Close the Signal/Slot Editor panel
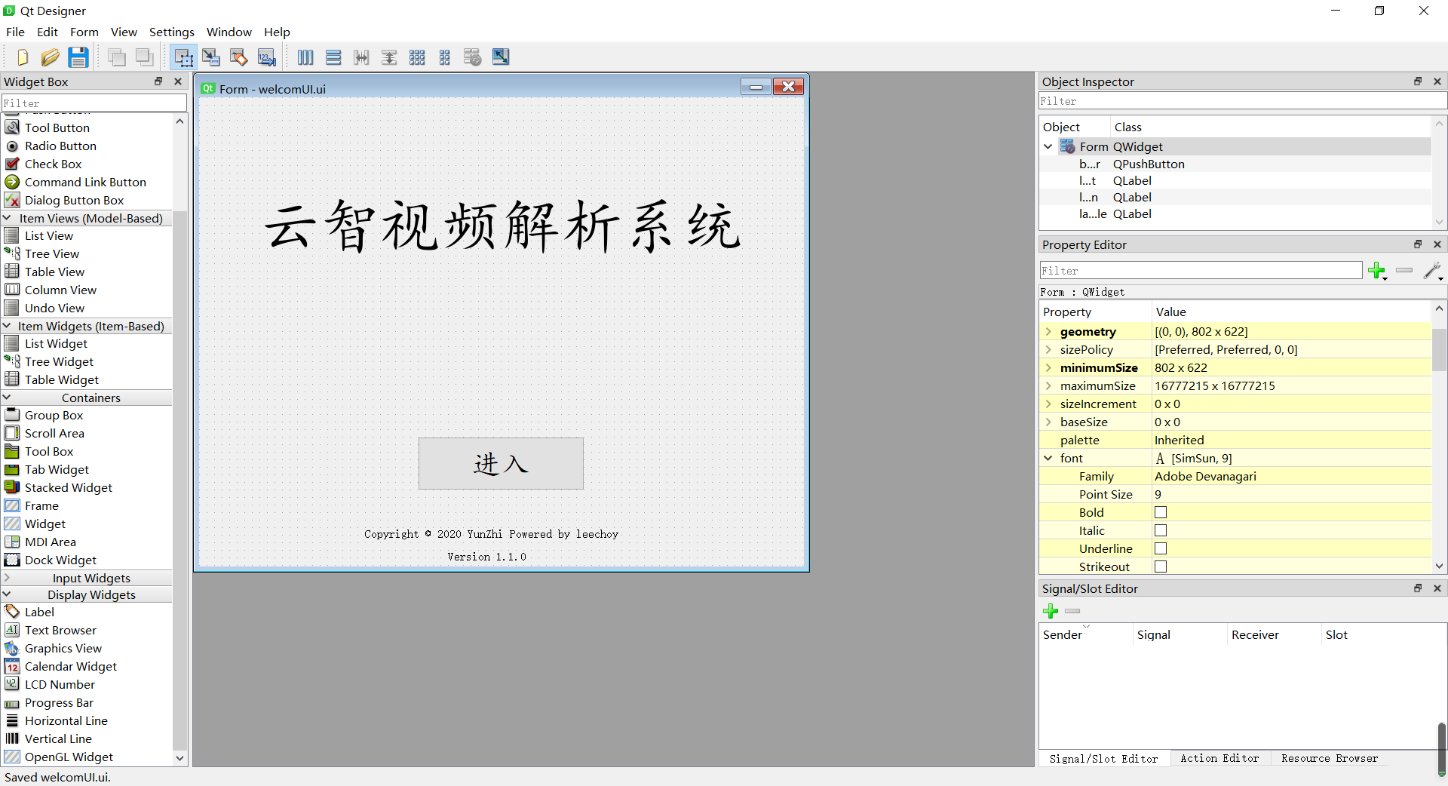This screenshot has height=786, width=1448. (x=1437, y=588)
